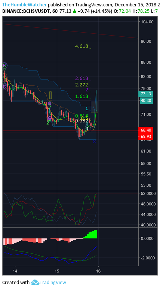This screenshot has height=289, width=160.
Task: Click the cyan wave 1 label
Action: pyautogui.click(x=87, y=109)
